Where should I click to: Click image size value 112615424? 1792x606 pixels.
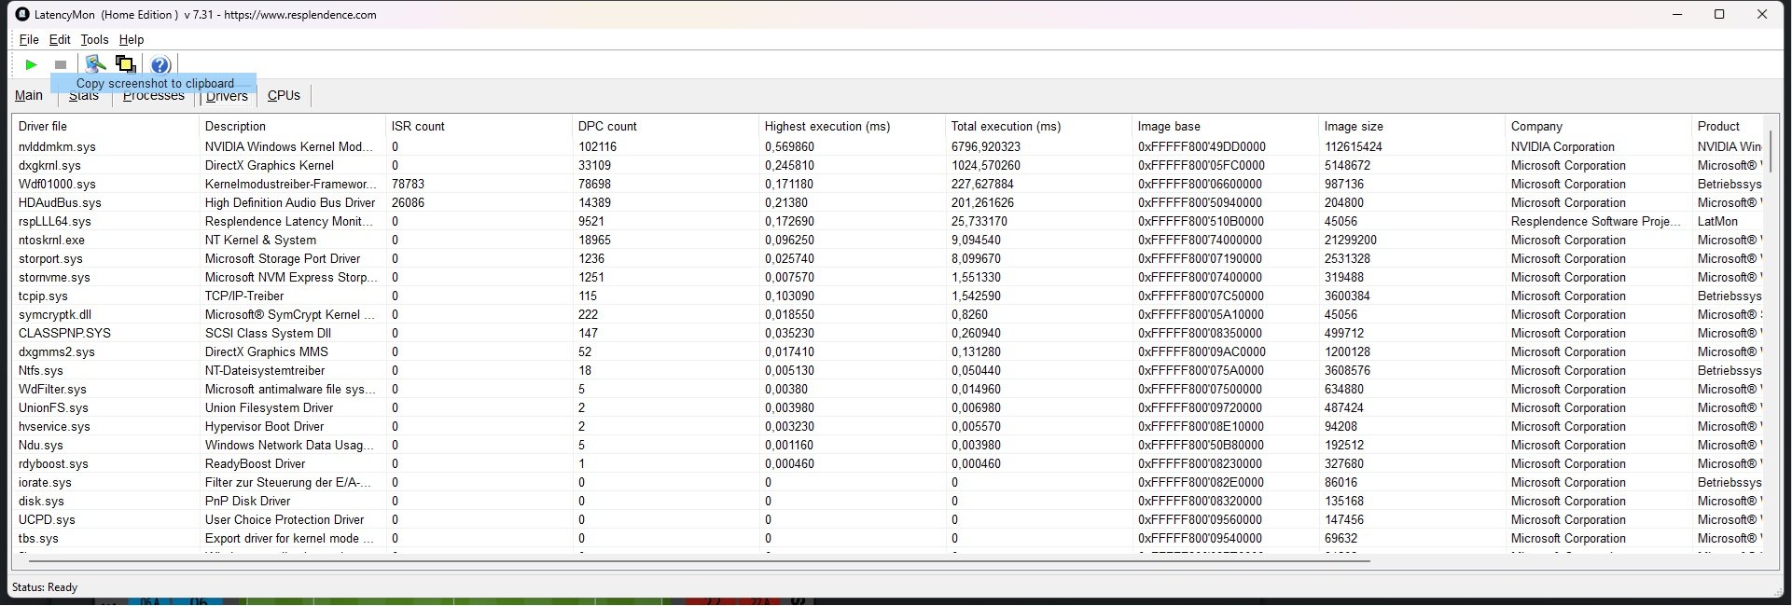[1354, 146]
